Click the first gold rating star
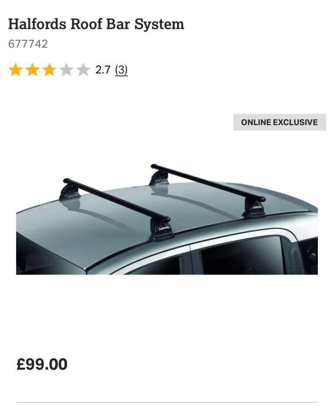Viewport: 334px width, 406px height. (15, 70)
